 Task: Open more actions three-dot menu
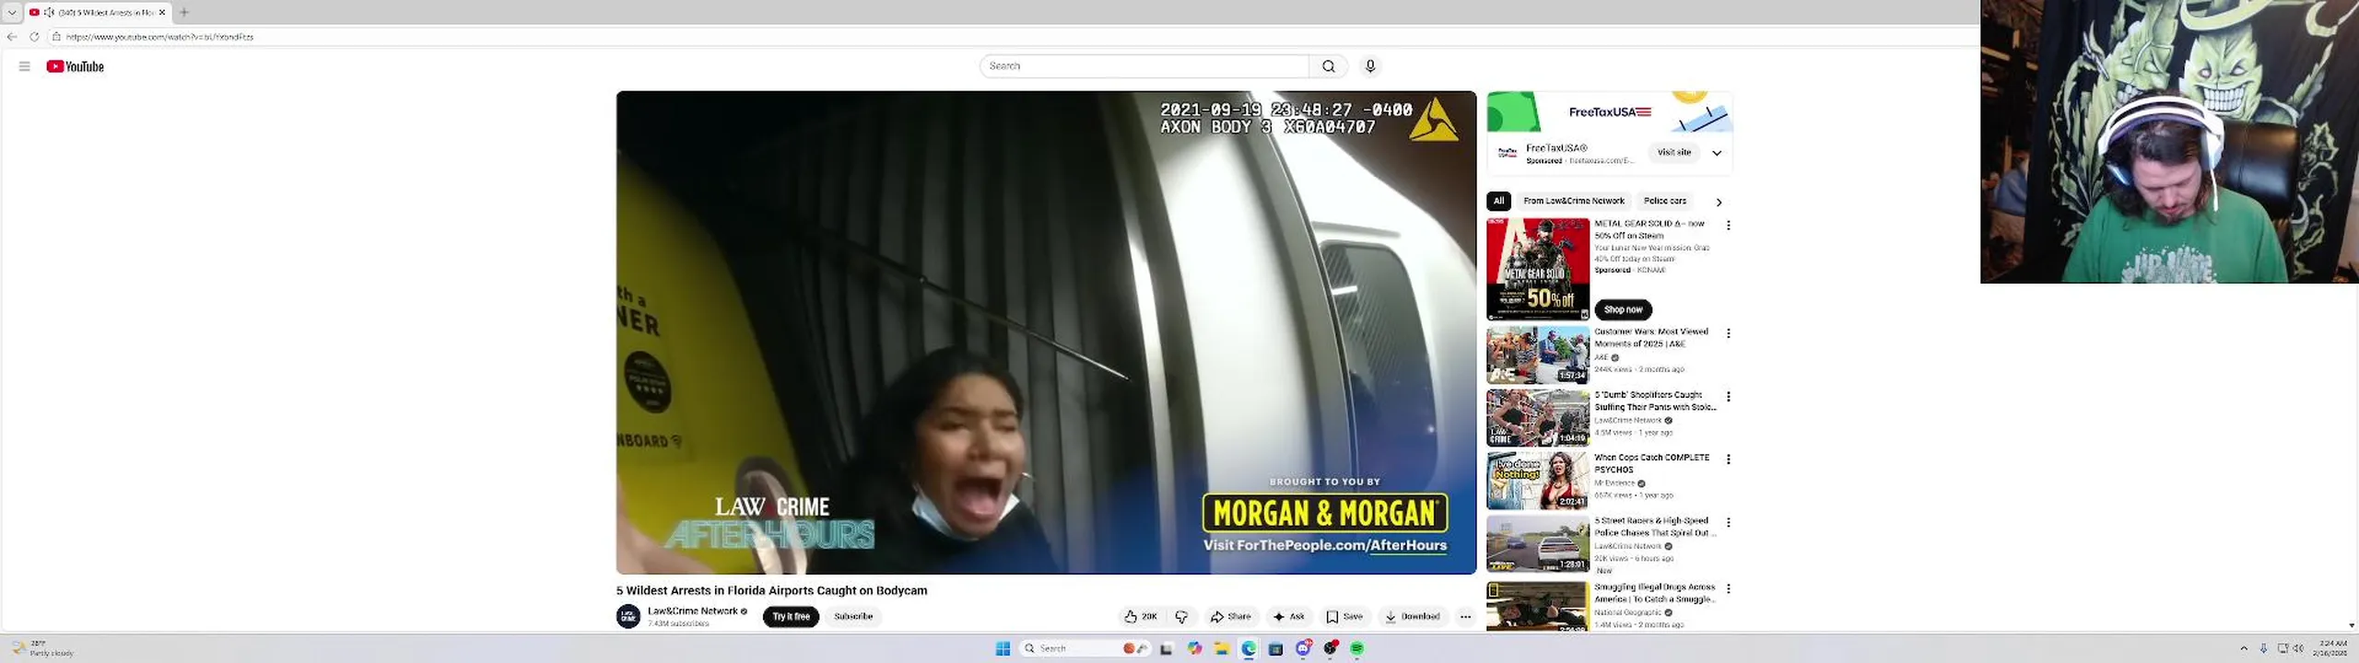(x=1465, y=617)
